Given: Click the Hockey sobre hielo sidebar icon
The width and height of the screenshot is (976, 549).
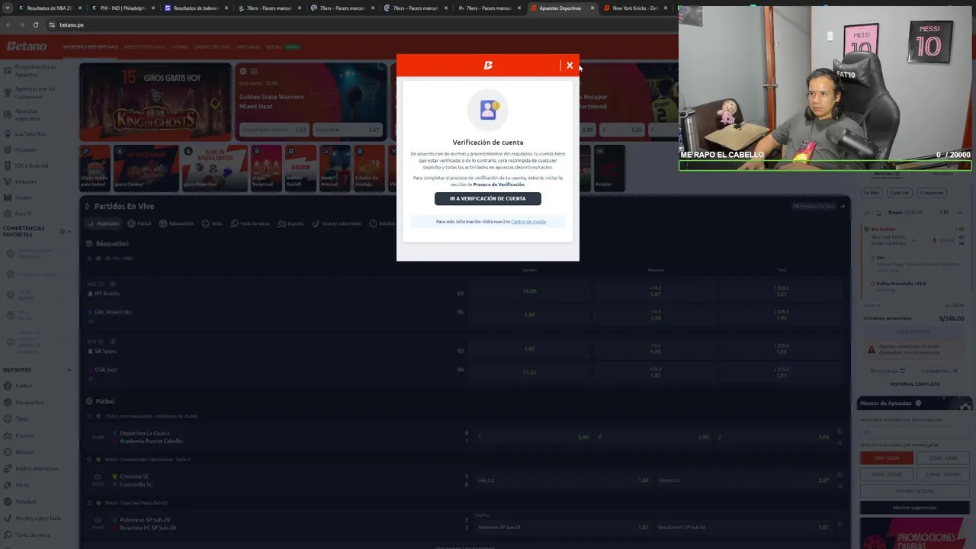Looking at the screenshot, I should point(8,518).
